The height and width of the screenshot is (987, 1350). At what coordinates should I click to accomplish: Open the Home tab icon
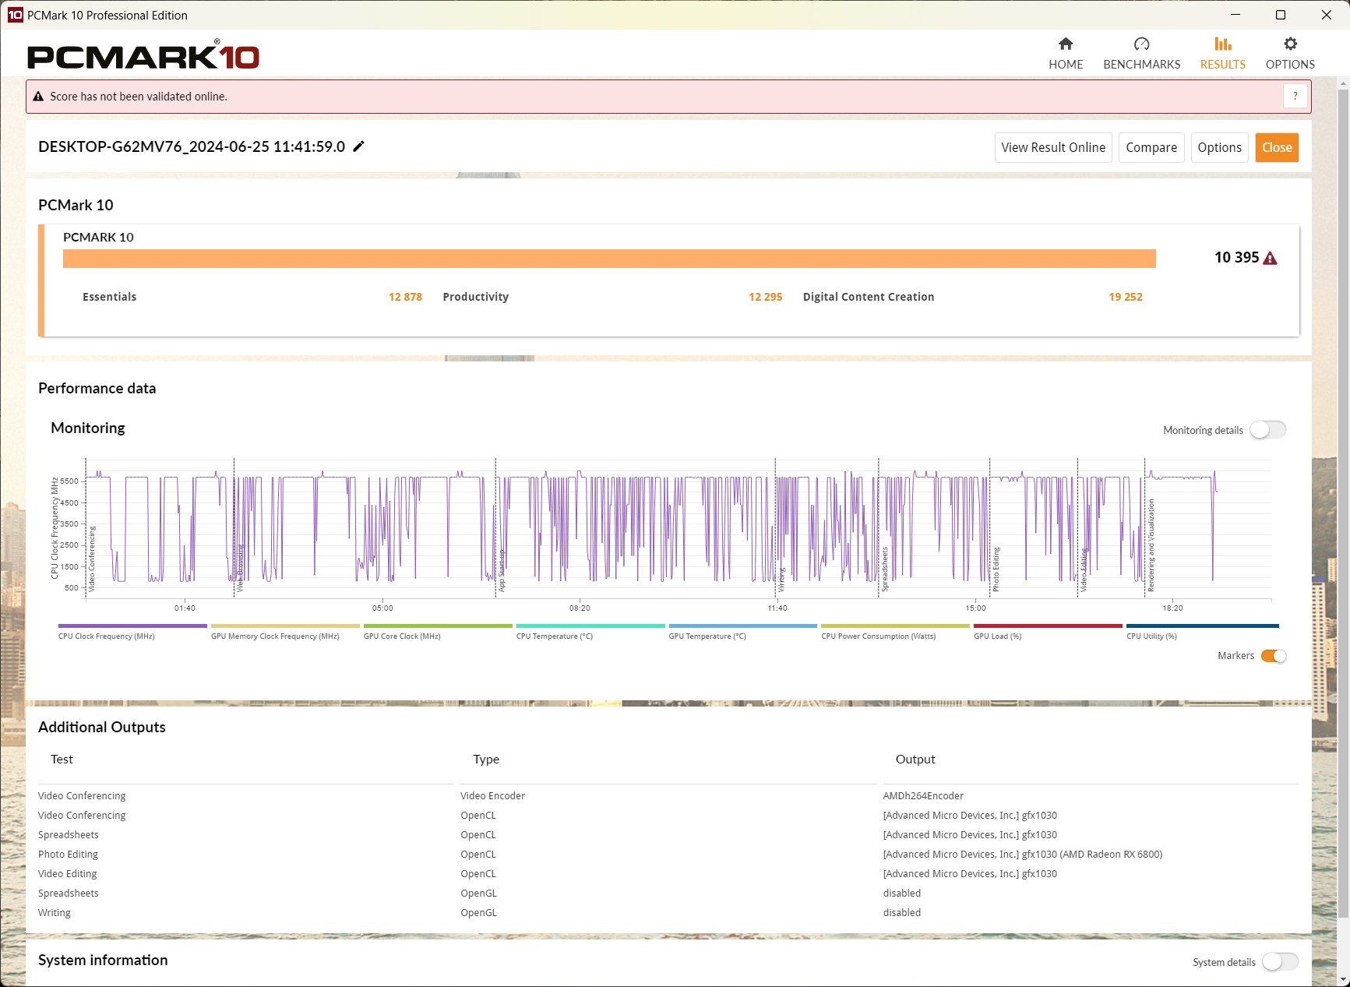[1066, 44]
